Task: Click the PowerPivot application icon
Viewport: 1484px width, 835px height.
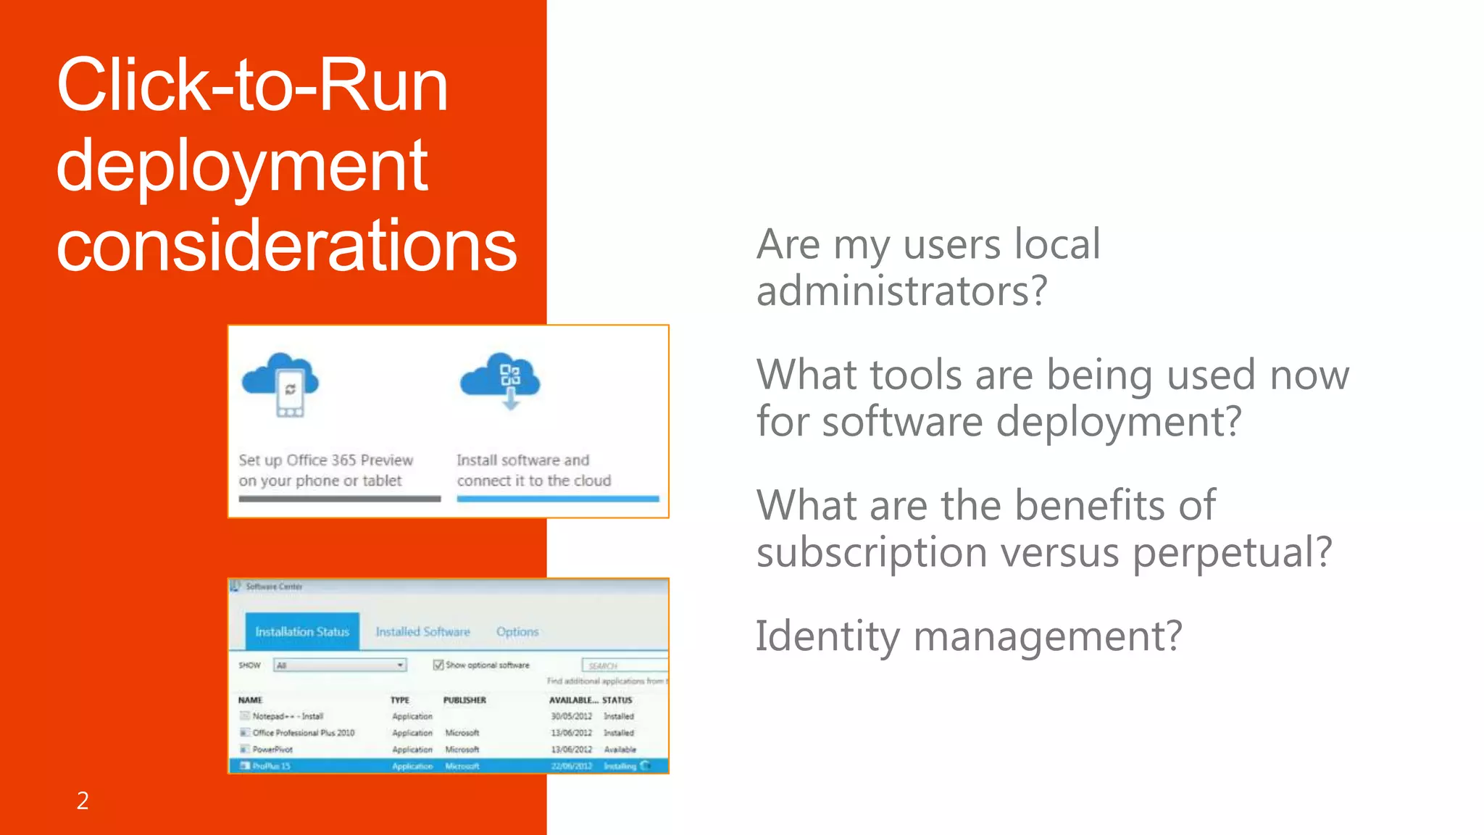Action: tap(245, 749)
